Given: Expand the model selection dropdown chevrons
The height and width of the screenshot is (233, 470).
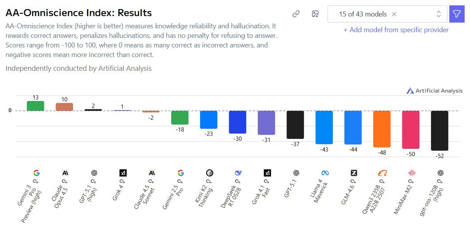Looking at the screenshot, I should click(439, 13).
